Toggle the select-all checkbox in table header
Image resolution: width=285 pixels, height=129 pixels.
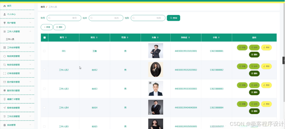tap(45, 38)
